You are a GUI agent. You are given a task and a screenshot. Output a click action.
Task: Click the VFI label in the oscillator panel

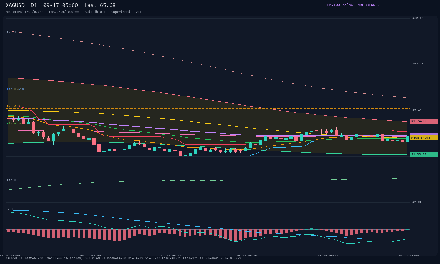point(10,209)
